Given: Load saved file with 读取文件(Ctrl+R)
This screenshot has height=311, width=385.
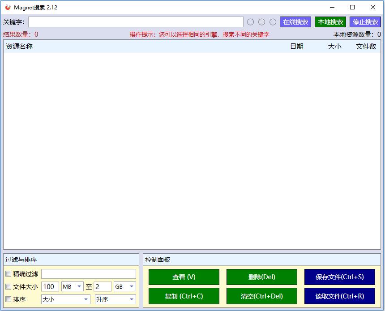Looking at the screenshot, I should coord(340,296).
